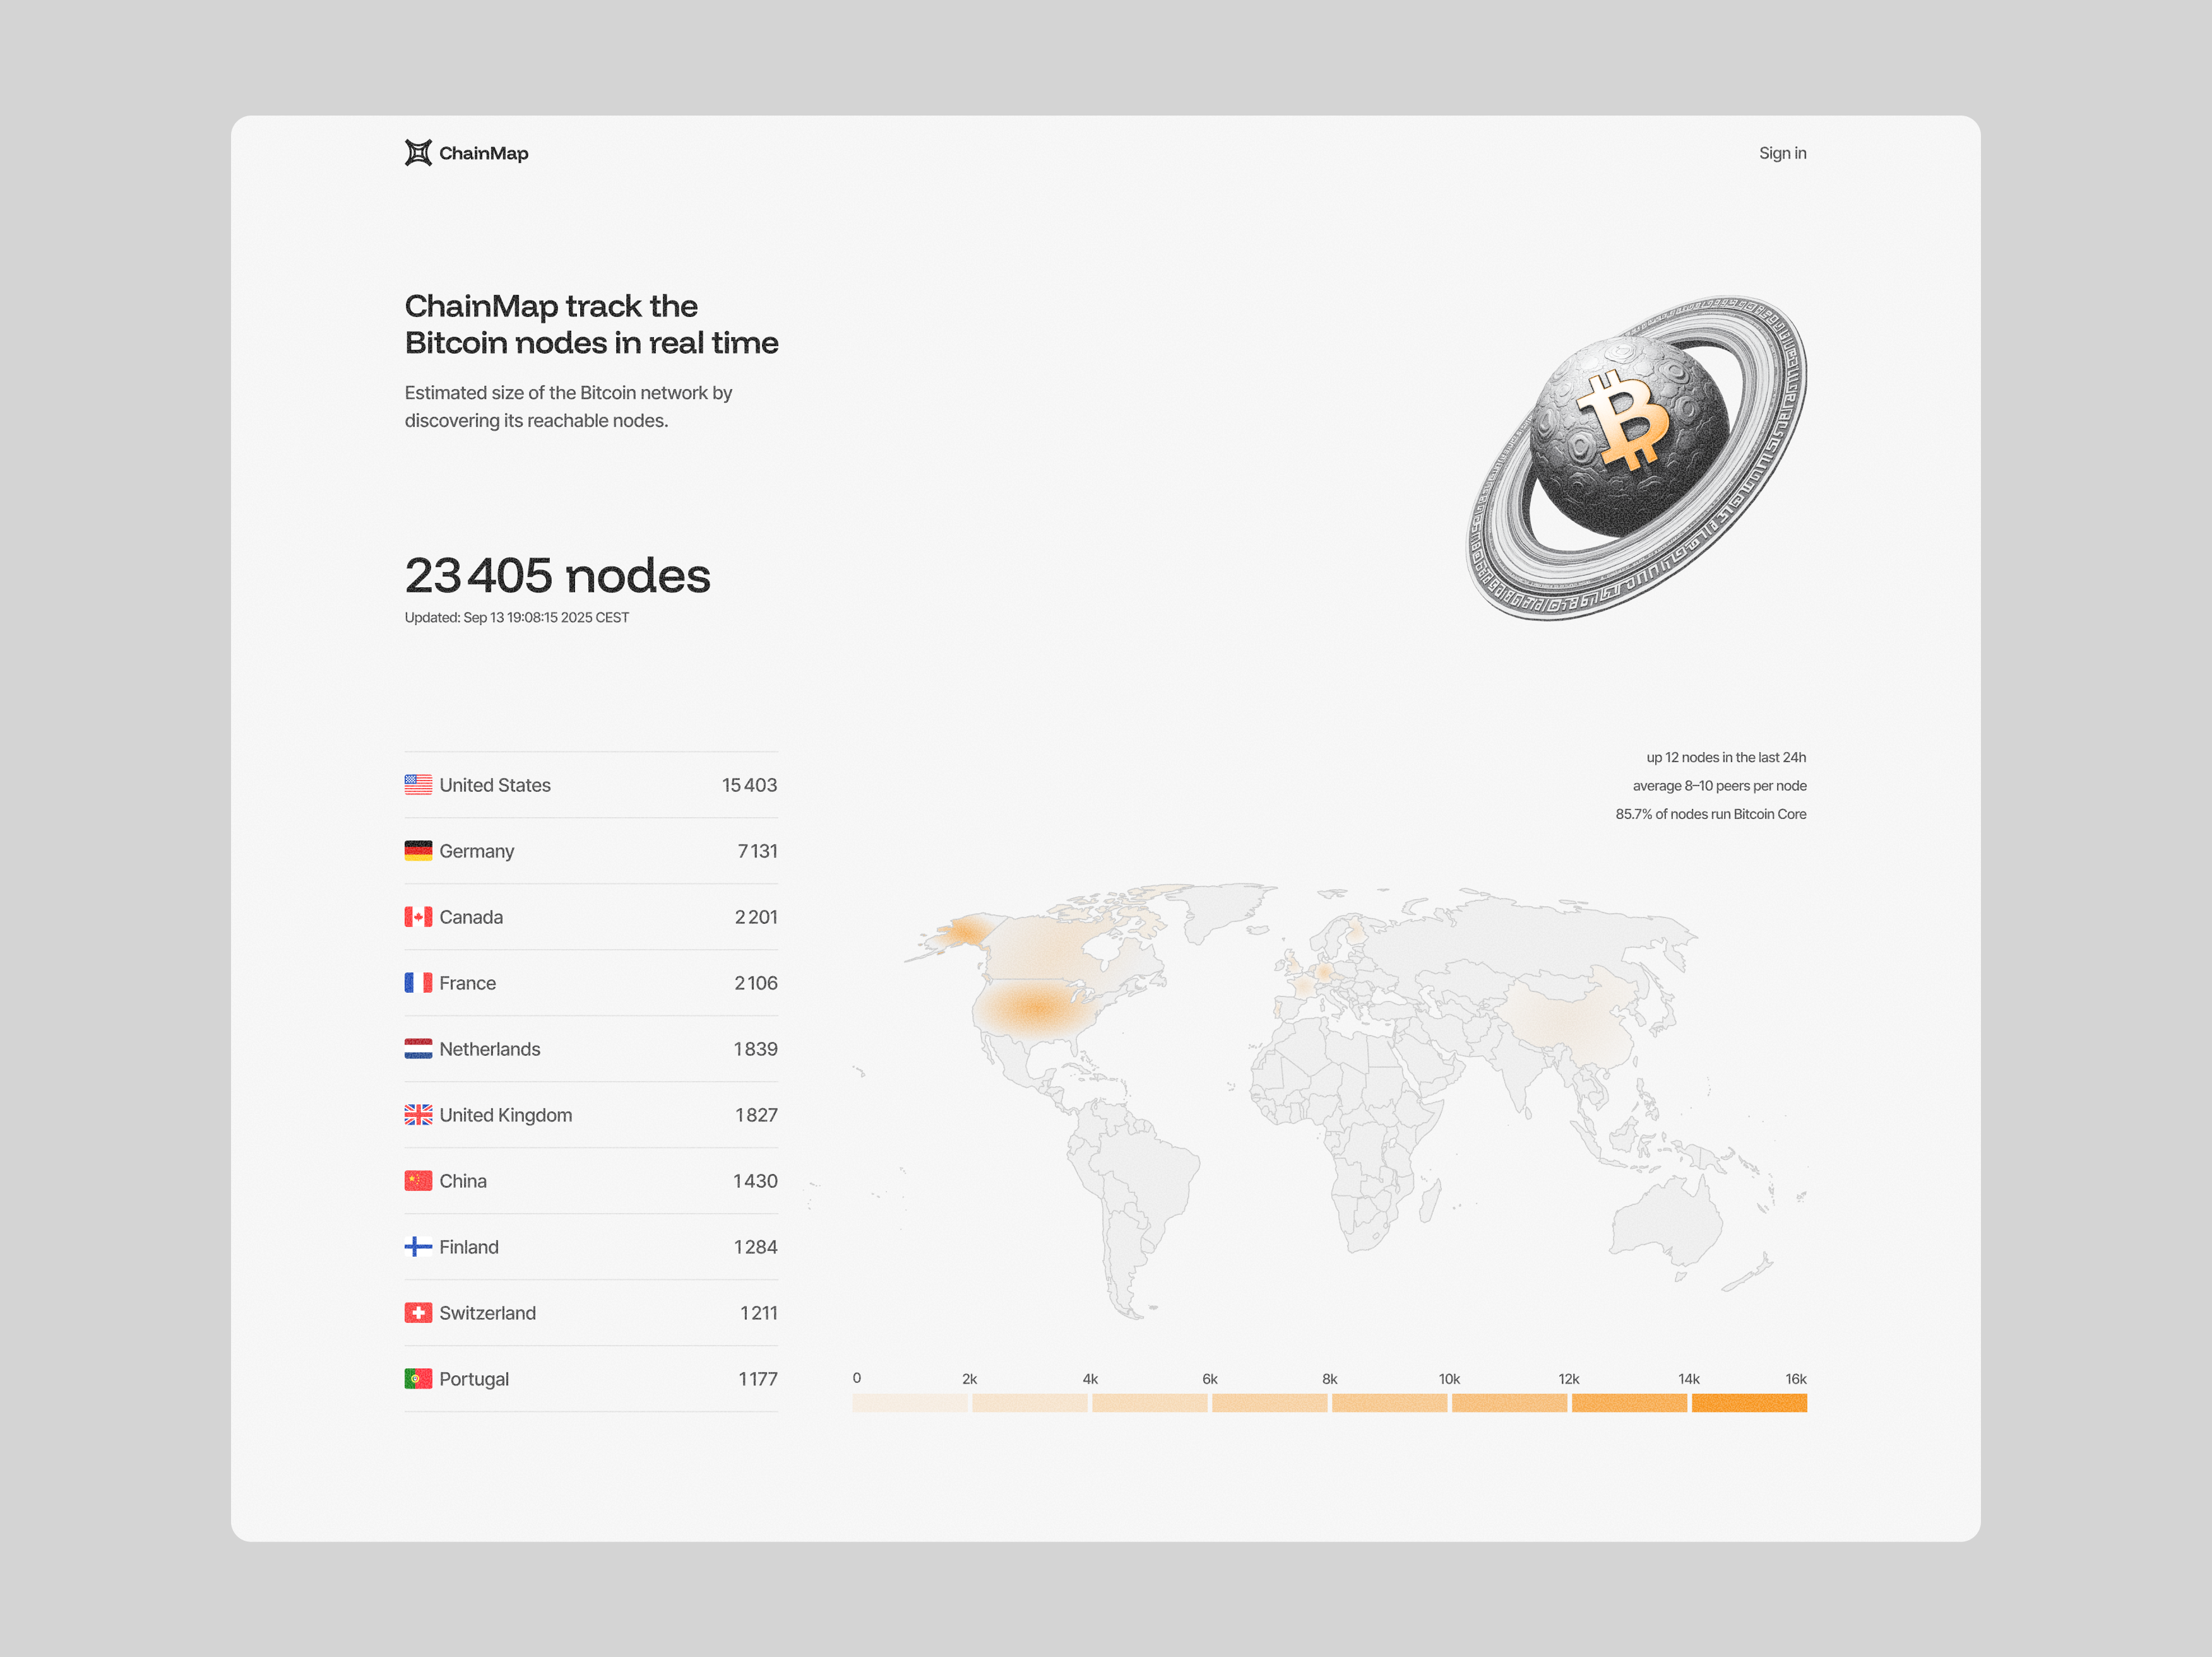Select the Germany country name
This screenshot has height=1657, width=2212.
[477, 851]
